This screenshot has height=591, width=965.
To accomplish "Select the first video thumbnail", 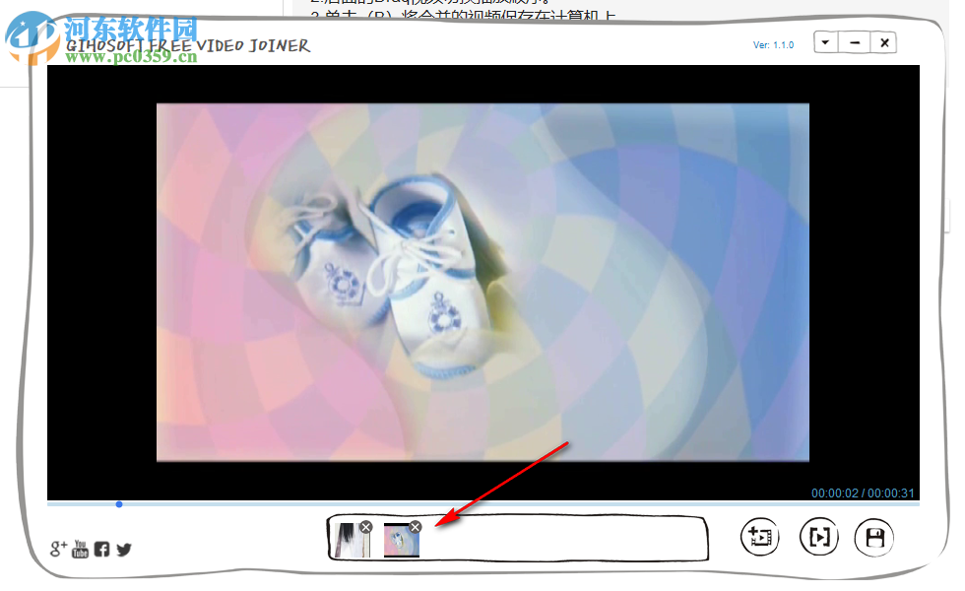I will coord(351,542).
